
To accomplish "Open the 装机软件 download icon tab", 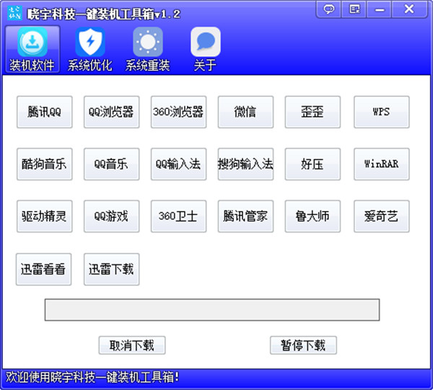I will pyautogui.click(x=32, y=43).
